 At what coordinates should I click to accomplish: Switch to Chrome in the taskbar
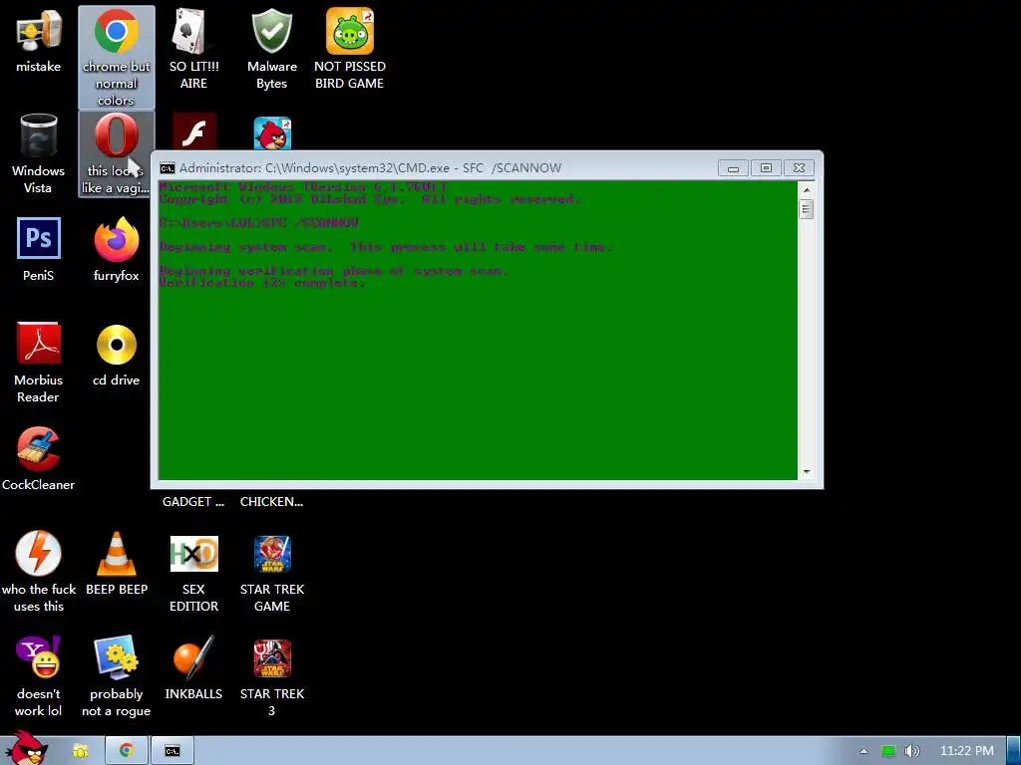coord(126,751)
